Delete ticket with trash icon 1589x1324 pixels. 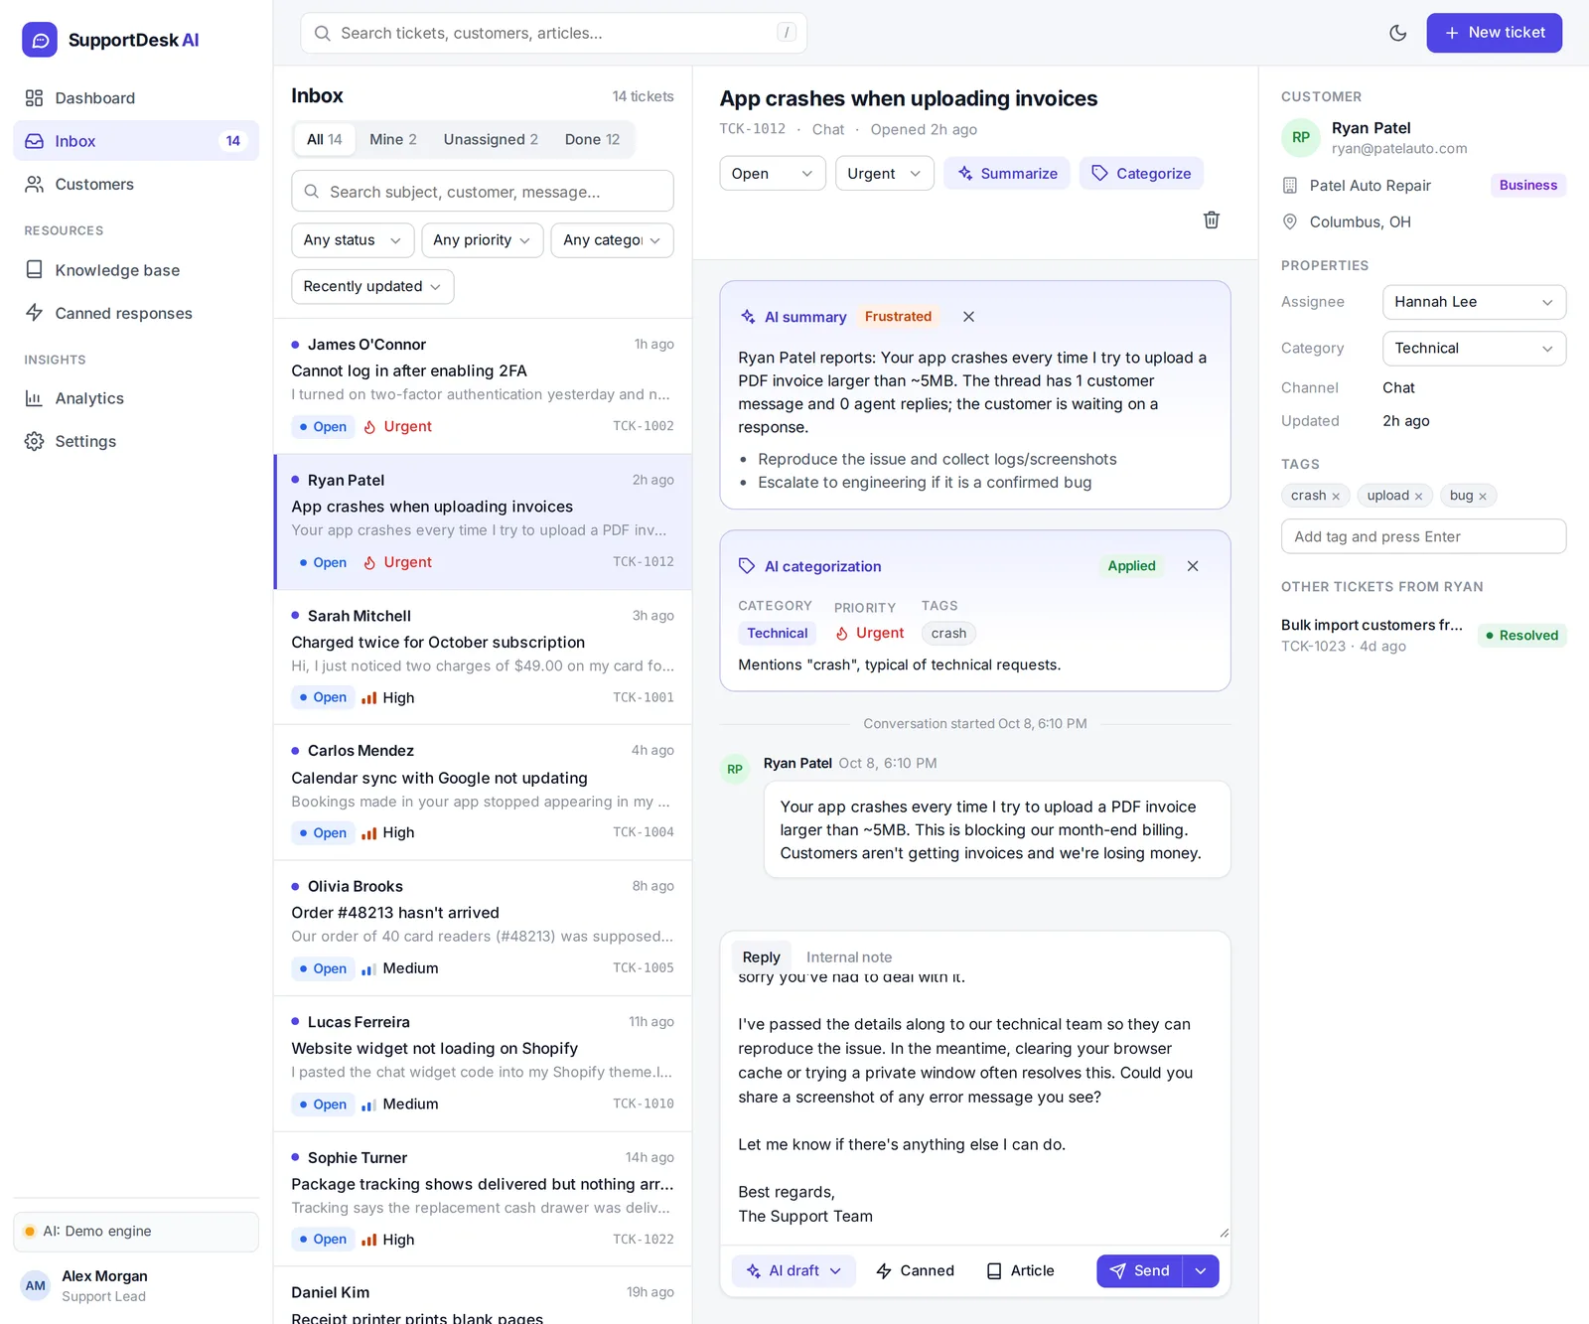click(1212, 220)
